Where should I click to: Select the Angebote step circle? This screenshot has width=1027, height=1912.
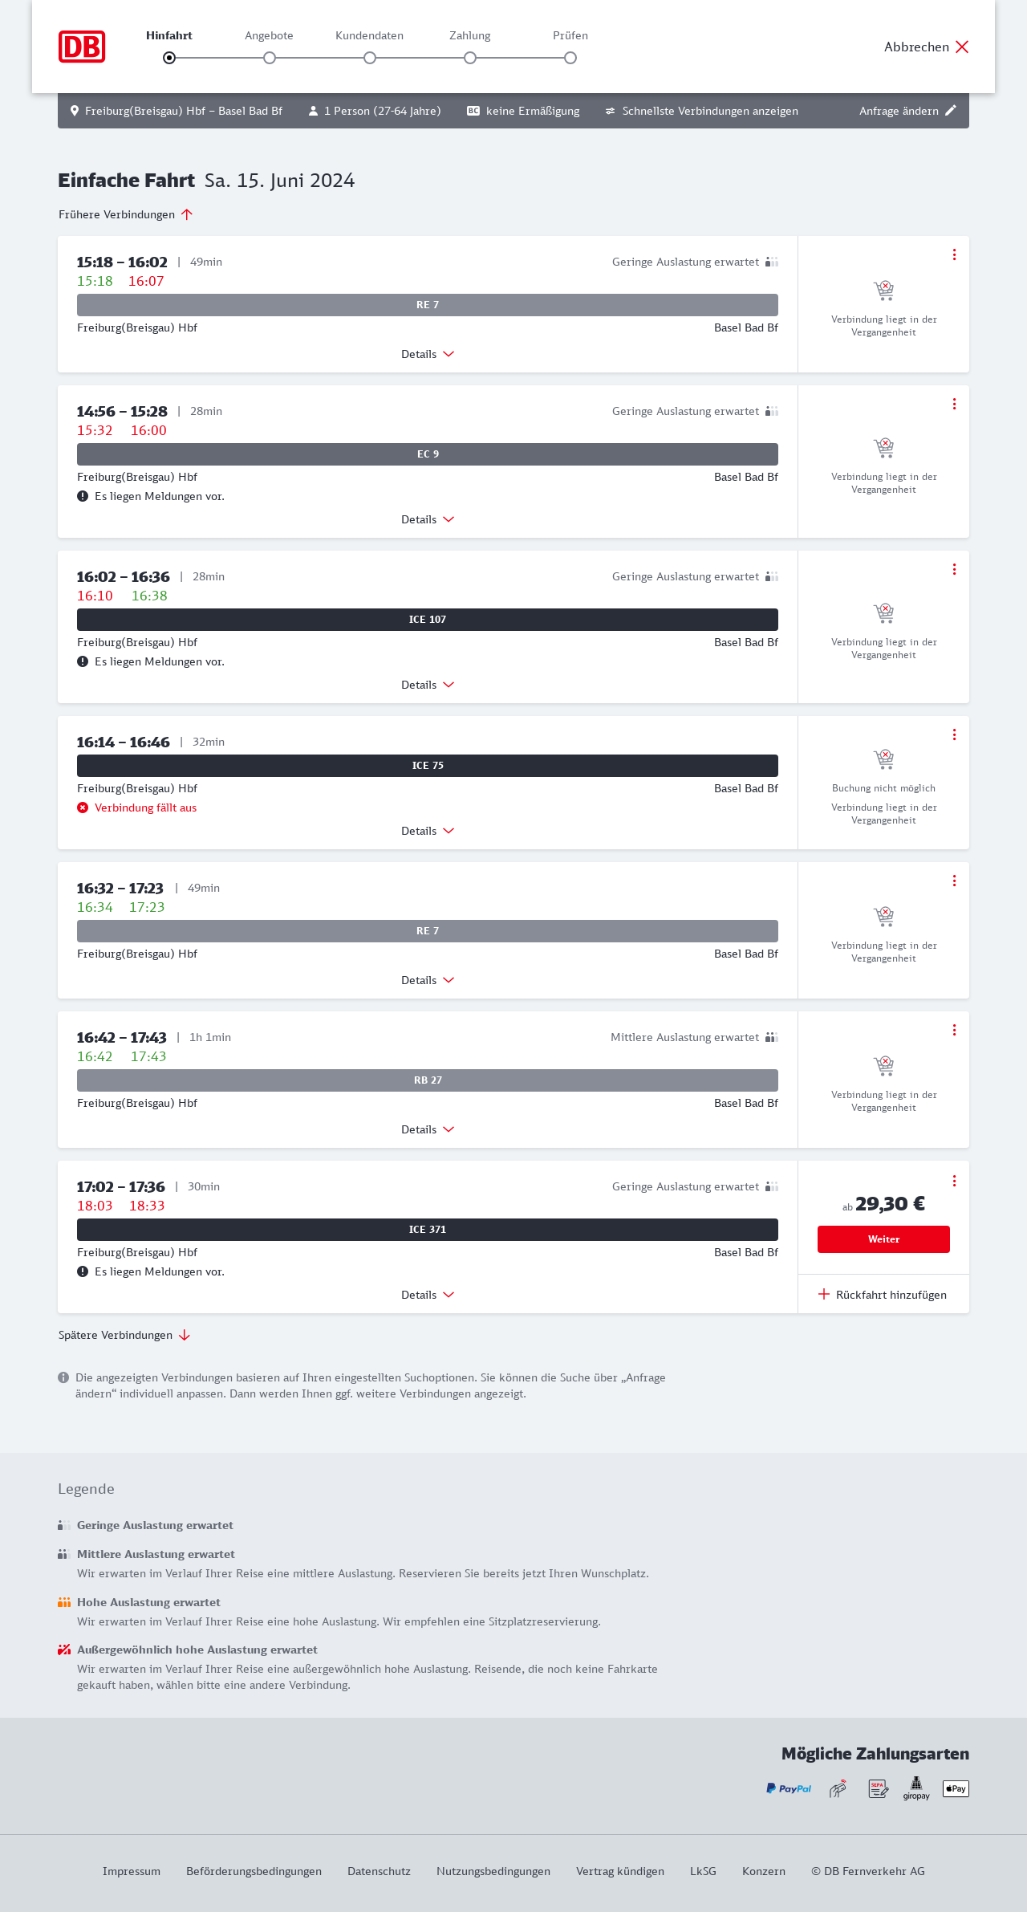click(x=270, y=58)
